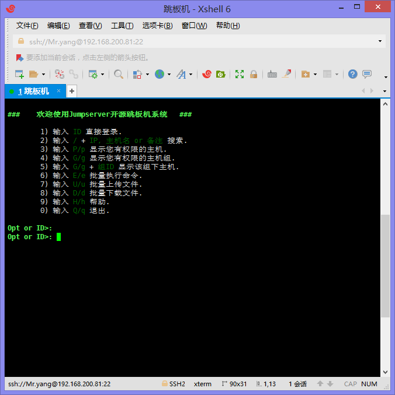Click the CAP indicator in status bar
The image size is (395, 395).
click(x=351, y=384)
